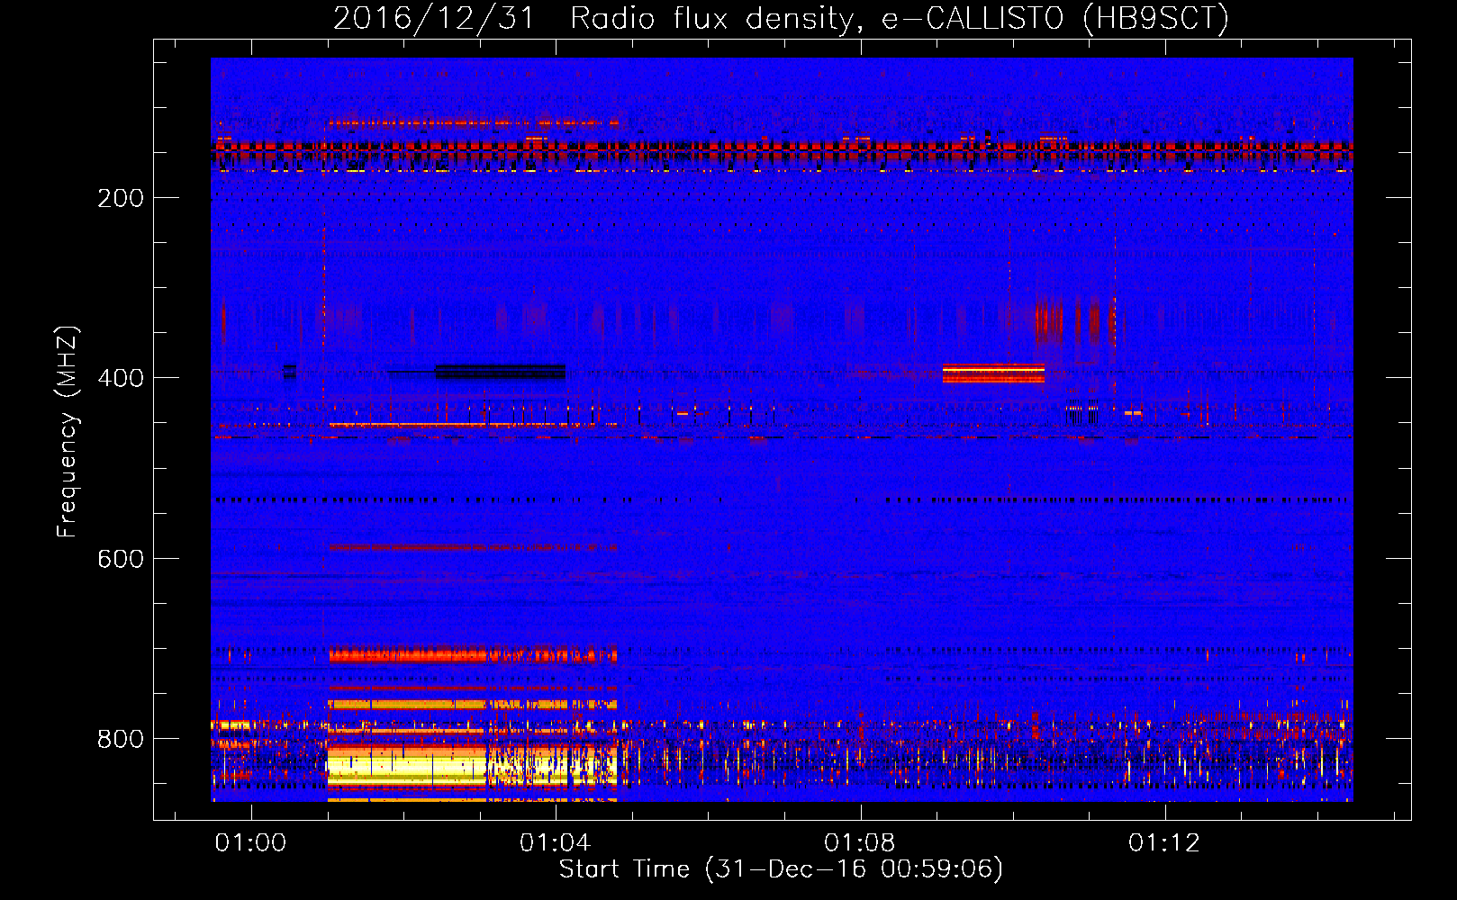Click the 'Frequency (MHZ)' axis label

(x=68, y=431)
